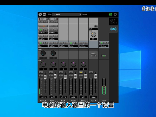Edit the Ch.Strip effect on Input 1
Image resolution: width=156 pixels, height=117 pixels.
pyautogui.click(x=45, y=30)
